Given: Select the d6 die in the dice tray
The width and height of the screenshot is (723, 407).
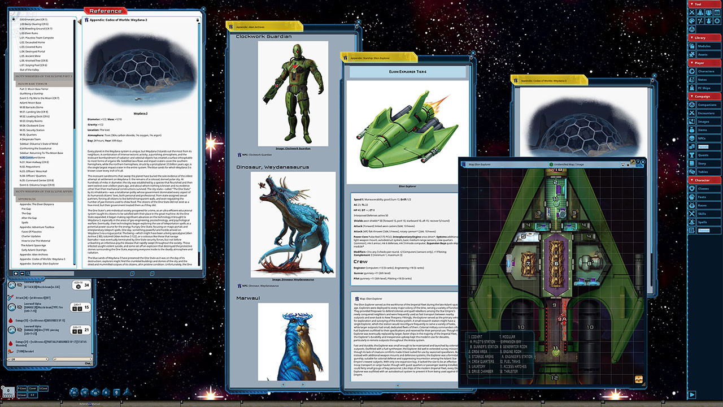Looking at the screenshot, I should pos(116,392).
